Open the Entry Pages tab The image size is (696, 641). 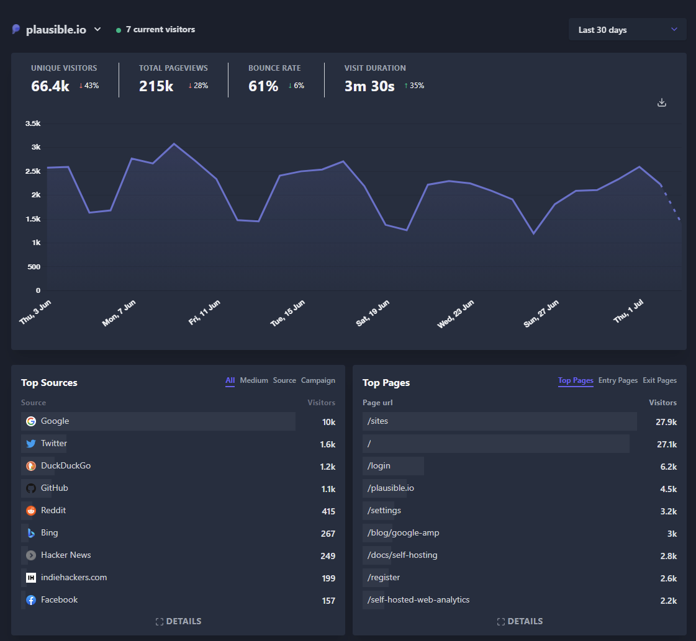pos(618,380)
